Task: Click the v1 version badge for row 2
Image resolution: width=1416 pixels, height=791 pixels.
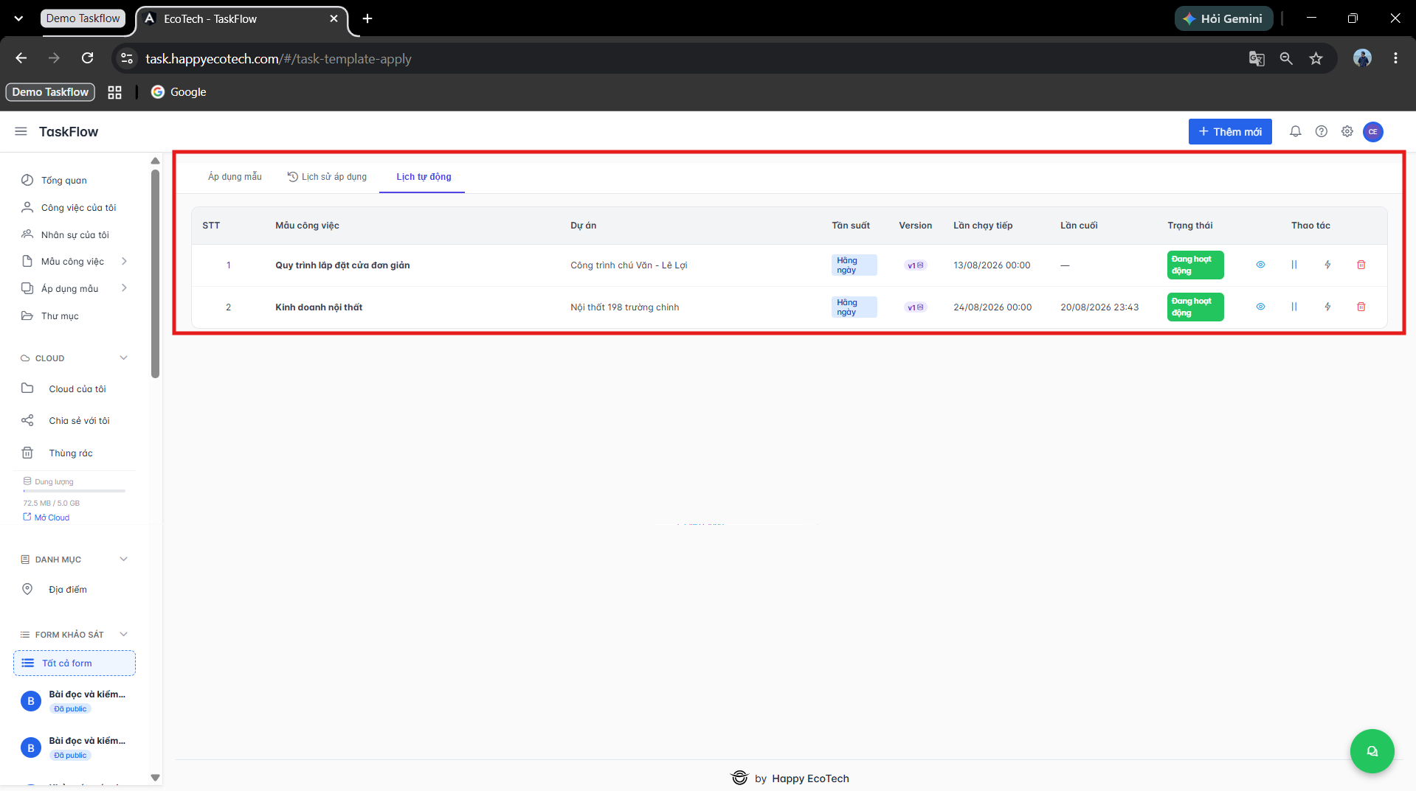Action: 915,307
